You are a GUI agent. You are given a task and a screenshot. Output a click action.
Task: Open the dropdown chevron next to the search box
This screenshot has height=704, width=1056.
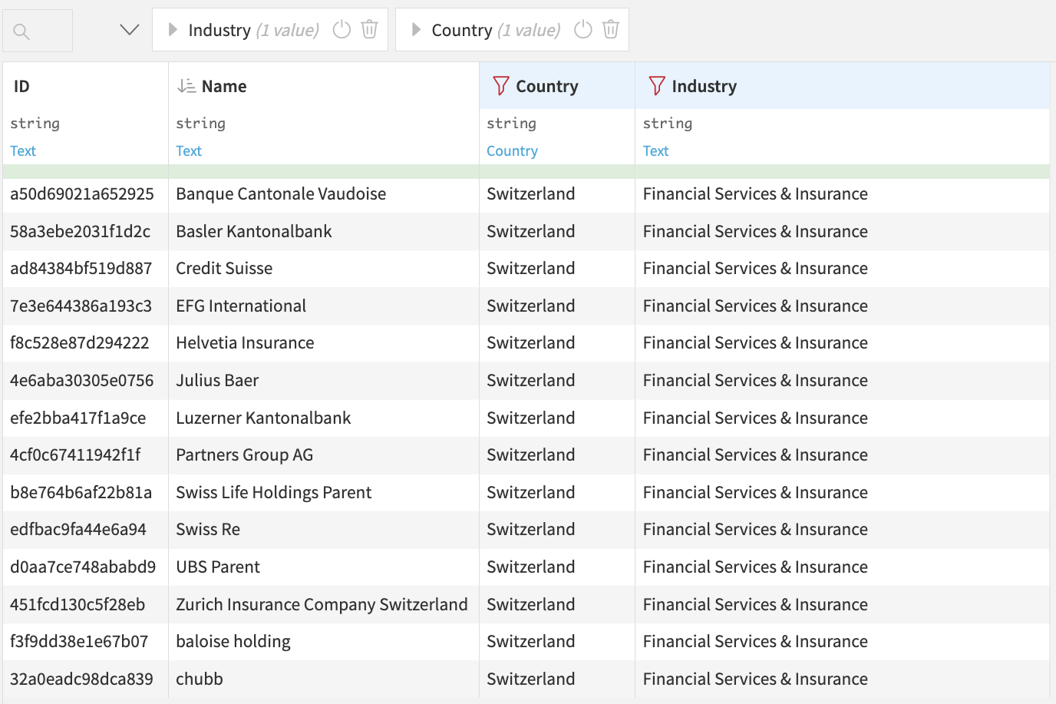(128, 29)
